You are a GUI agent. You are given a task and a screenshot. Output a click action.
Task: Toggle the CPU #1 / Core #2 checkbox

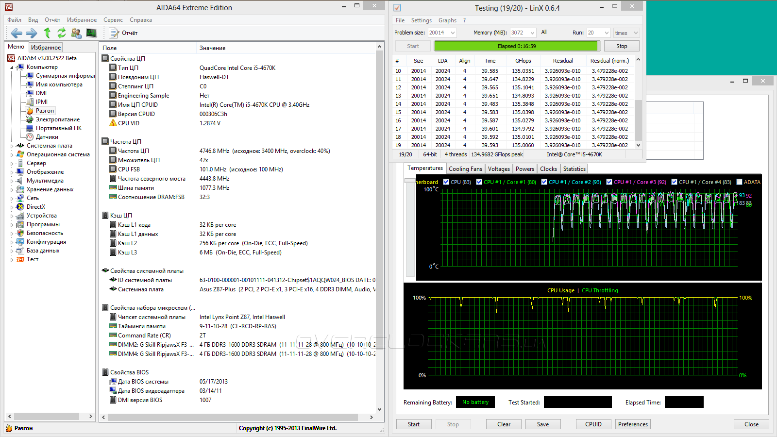pos(544,182)
